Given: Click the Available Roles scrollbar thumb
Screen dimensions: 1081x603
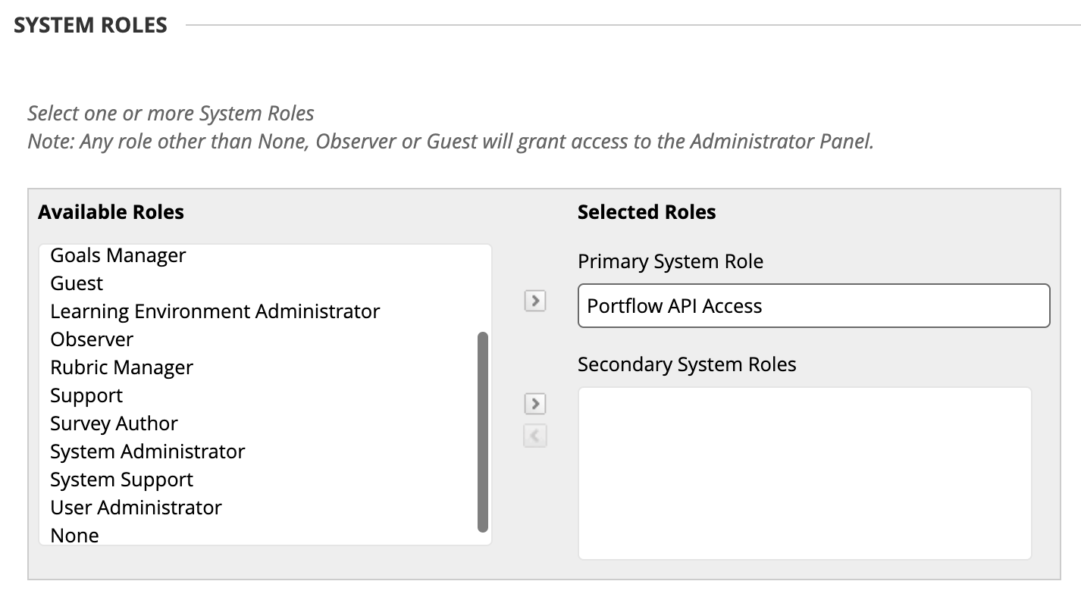Looking at the screenshot, I should coord(483,432).
